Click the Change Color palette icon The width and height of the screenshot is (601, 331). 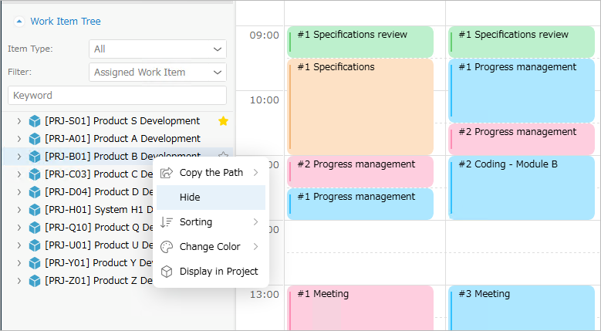167,247
